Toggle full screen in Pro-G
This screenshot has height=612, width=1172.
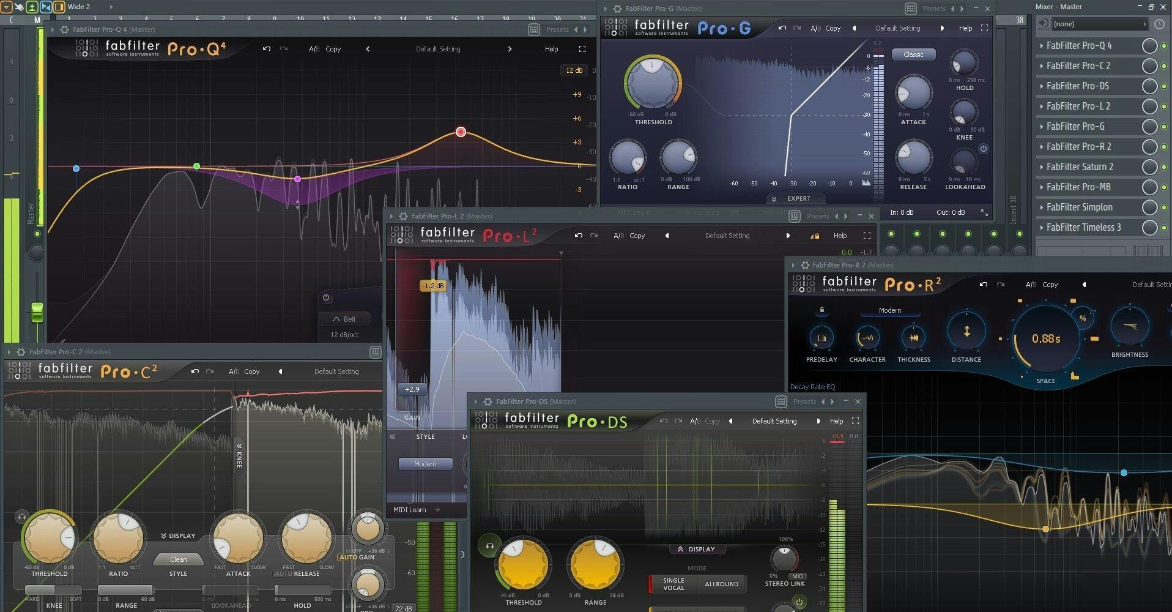(984, 28)
